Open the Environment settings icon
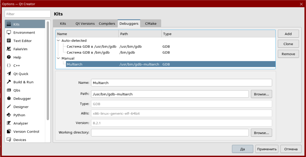The width and height of the screenshot is (306, 157). point(9,33)
